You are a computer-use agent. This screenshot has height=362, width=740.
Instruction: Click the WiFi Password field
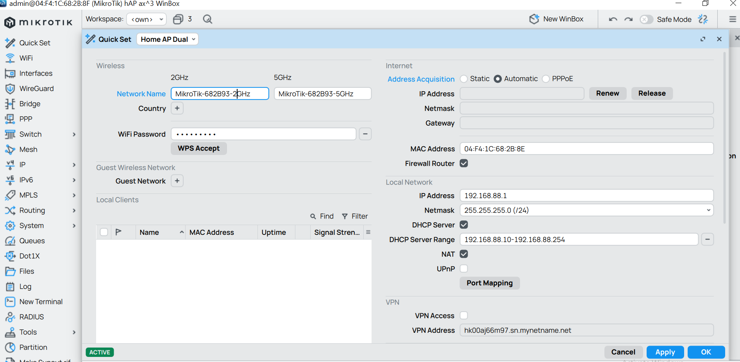(264, 134)
